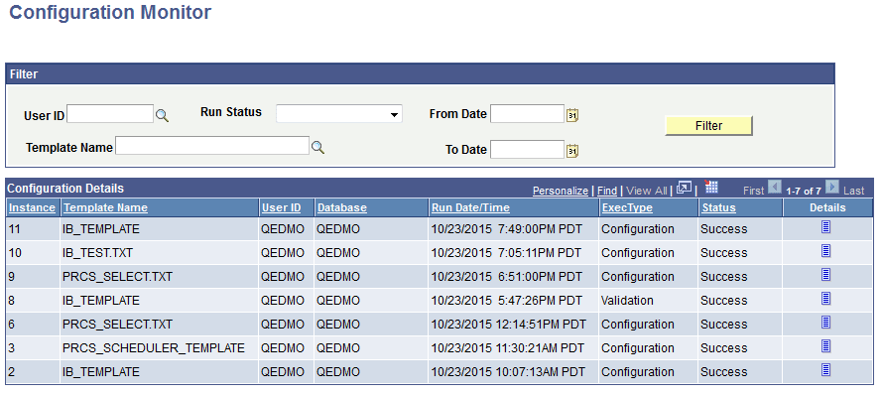The width and height of the screenshot is (882, 395).
Task: Open the Template Name lookup magnifier
Action: click(317, 148)
